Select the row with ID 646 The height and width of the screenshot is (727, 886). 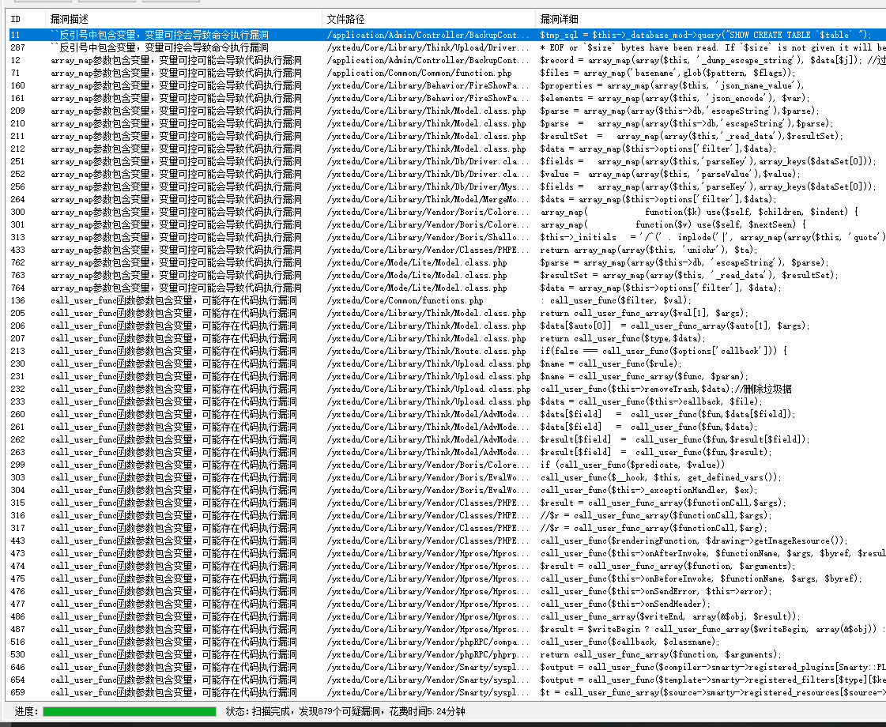tap(447, 667)
